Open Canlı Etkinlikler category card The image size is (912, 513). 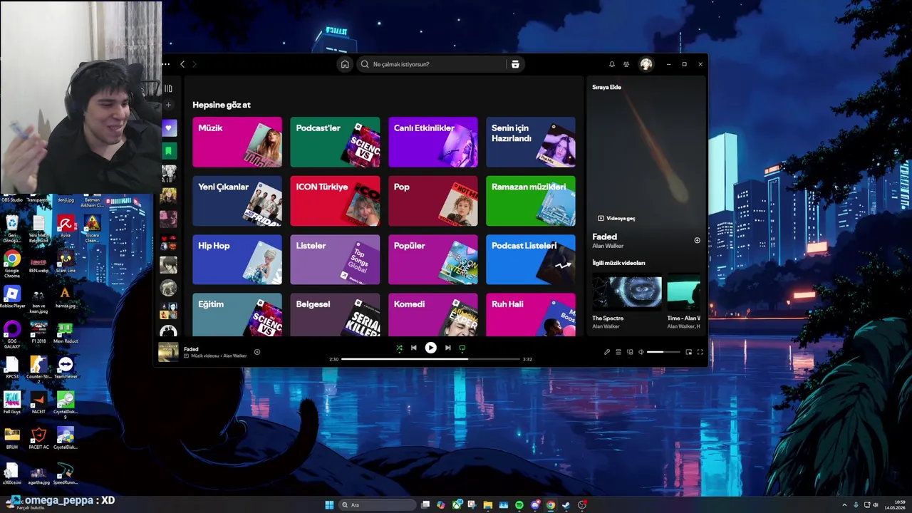point(432,142)
